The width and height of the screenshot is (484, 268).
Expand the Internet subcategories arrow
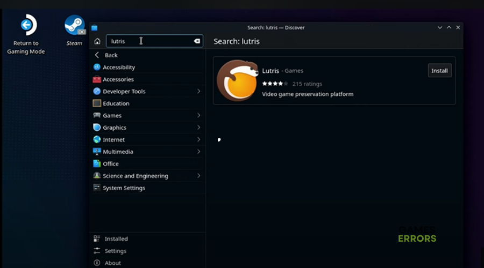(x=199, y=139)
